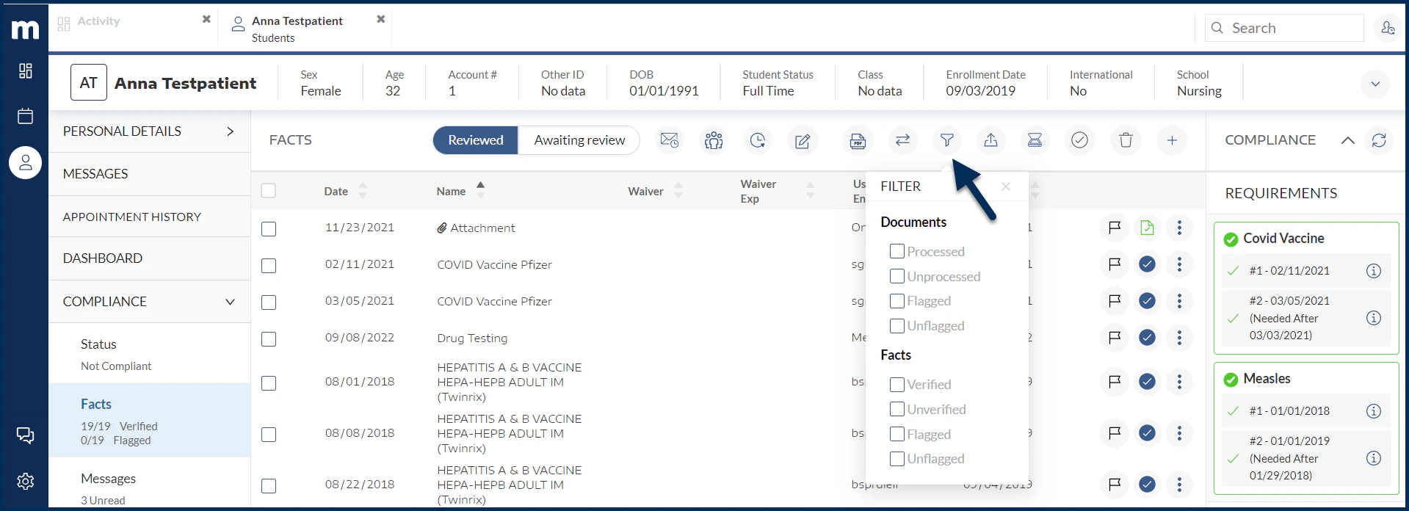This screenshot has height=511, width=1409.
Task: Click info icon for Measles #1 - 01/01/2018
Action: tap(1374, 411)
